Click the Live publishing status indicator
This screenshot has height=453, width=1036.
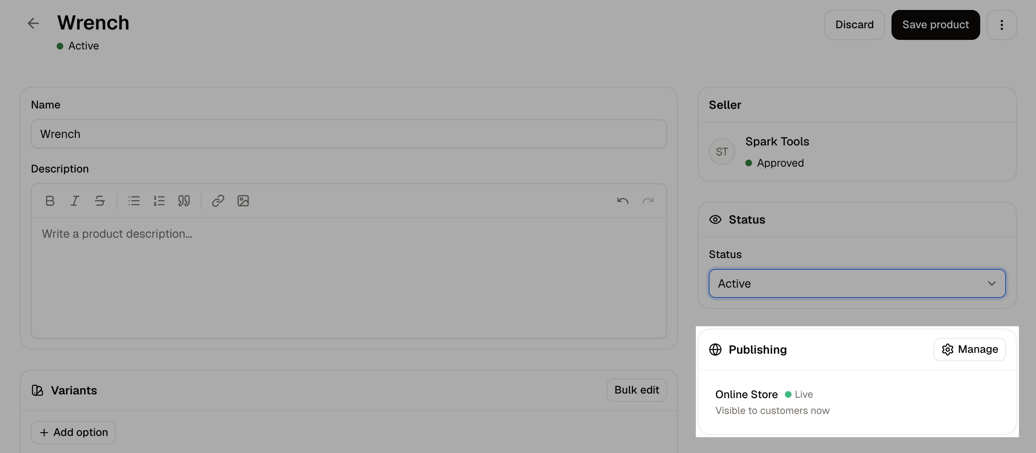click(x=799, y=394)
